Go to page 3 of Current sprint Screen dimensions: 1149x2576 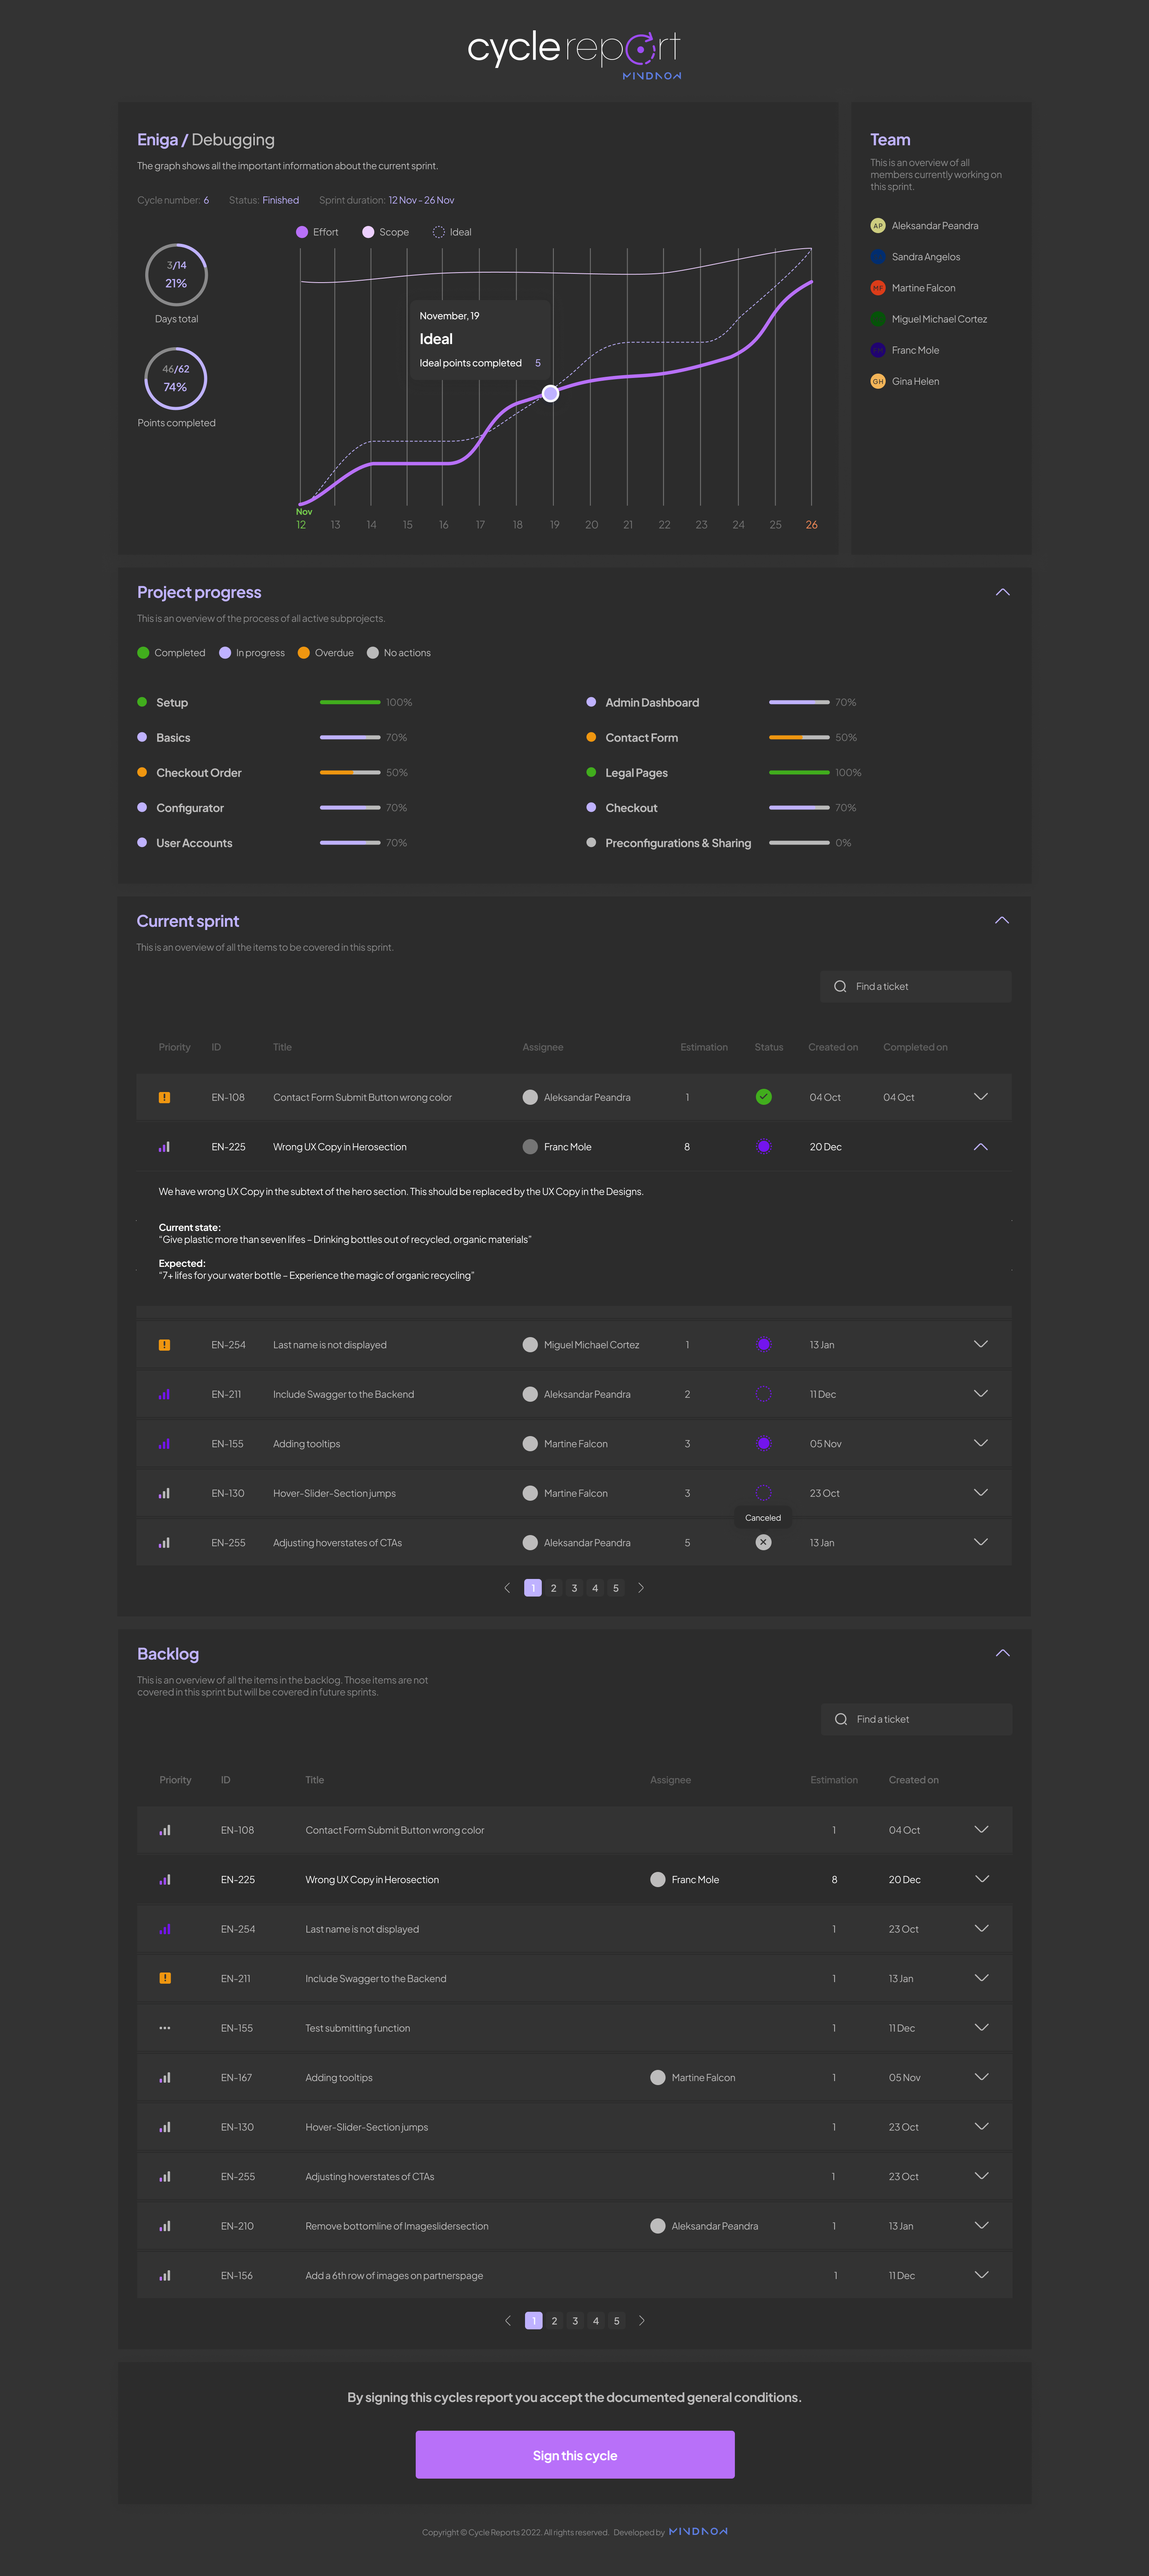point(574,1588)
